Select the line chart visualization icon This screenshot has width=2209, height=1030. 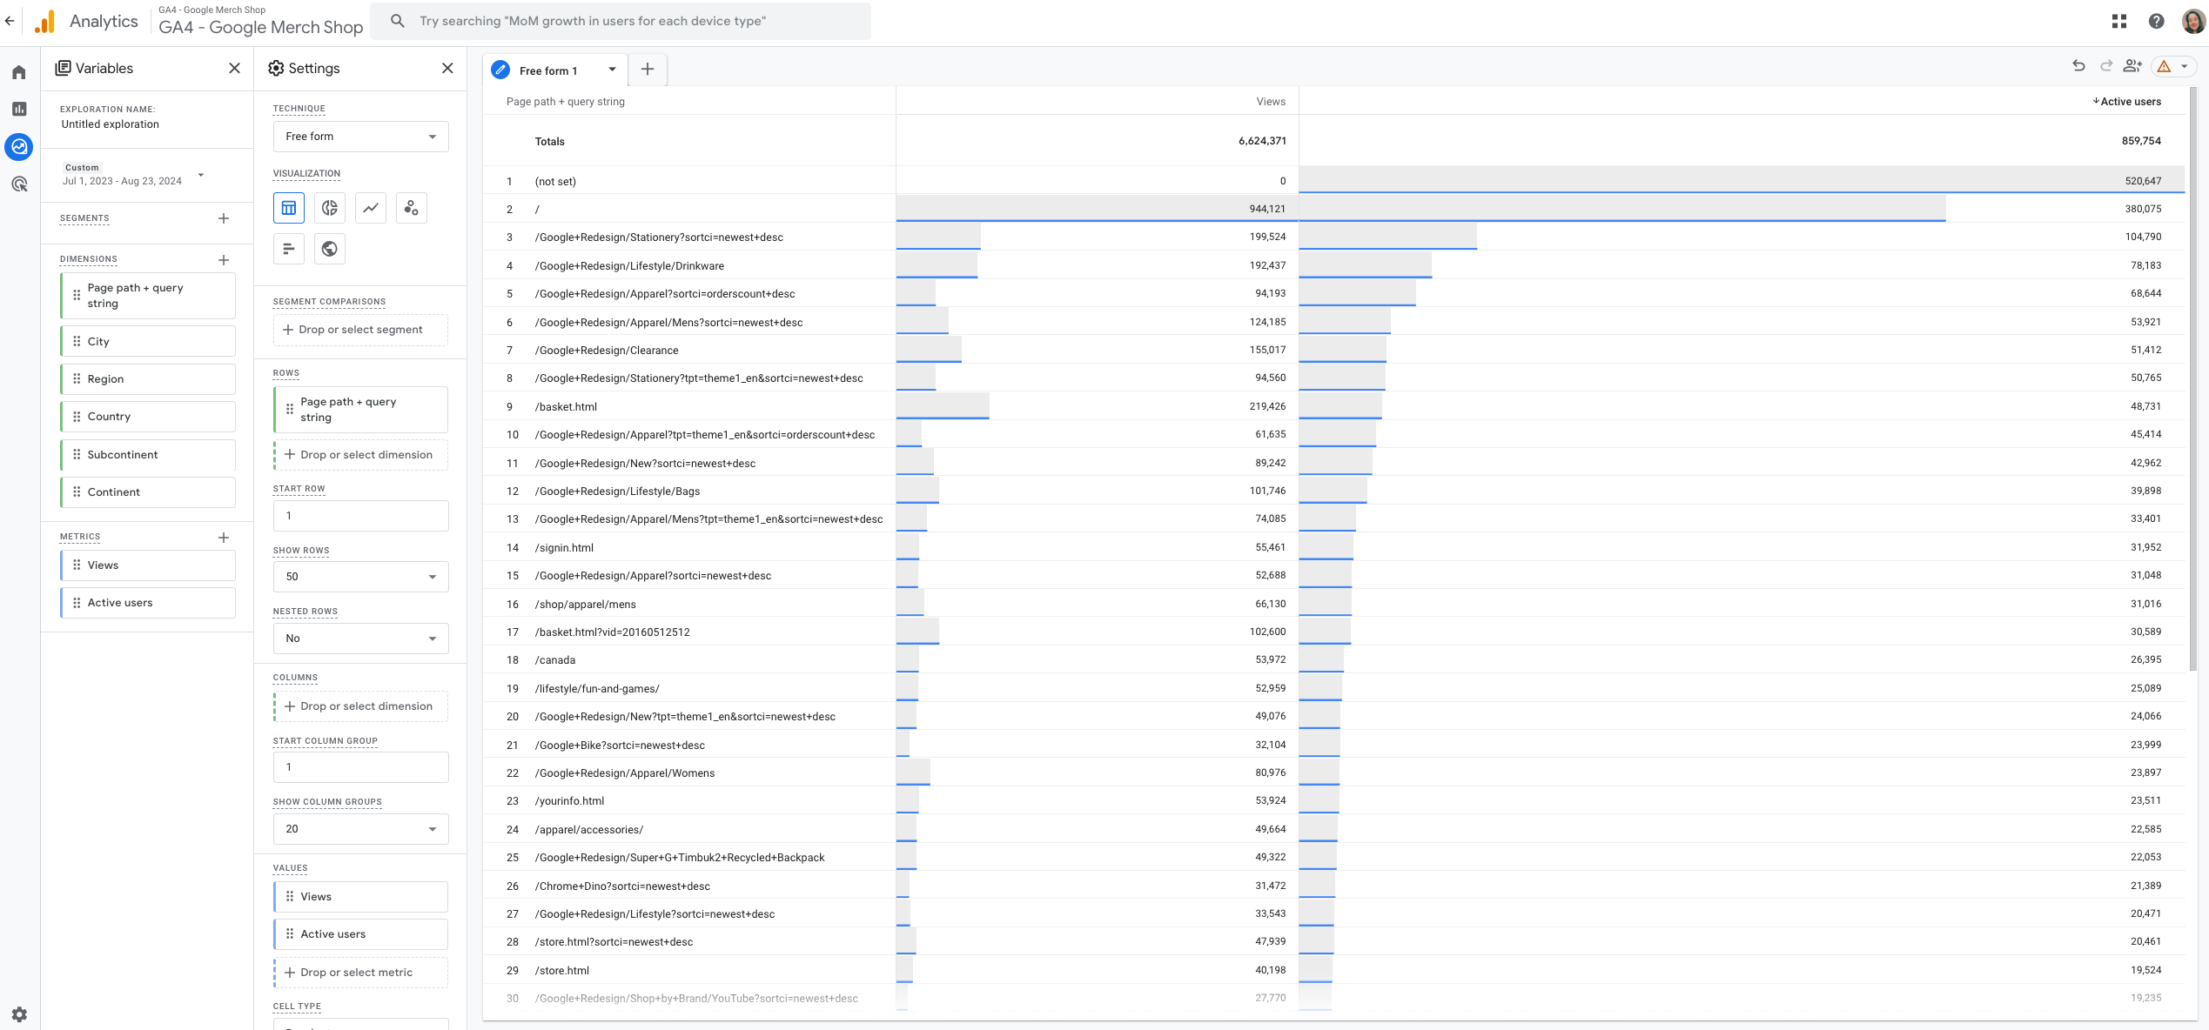click(371, 208)
